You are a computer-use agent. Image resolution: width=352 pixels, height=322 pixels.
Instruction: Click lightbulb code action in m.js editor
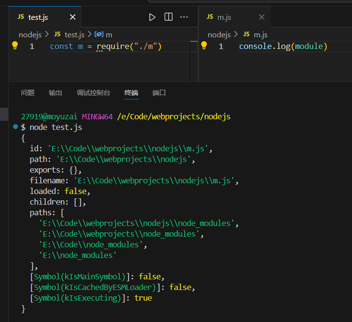click(x=204, y=46)
